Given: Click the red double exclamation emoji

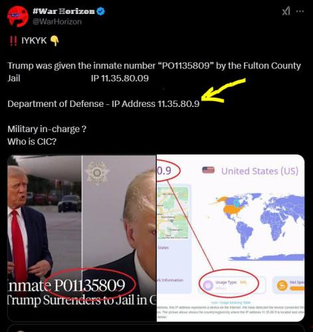Looking at the screenshot, I should [x=13, y=41].
